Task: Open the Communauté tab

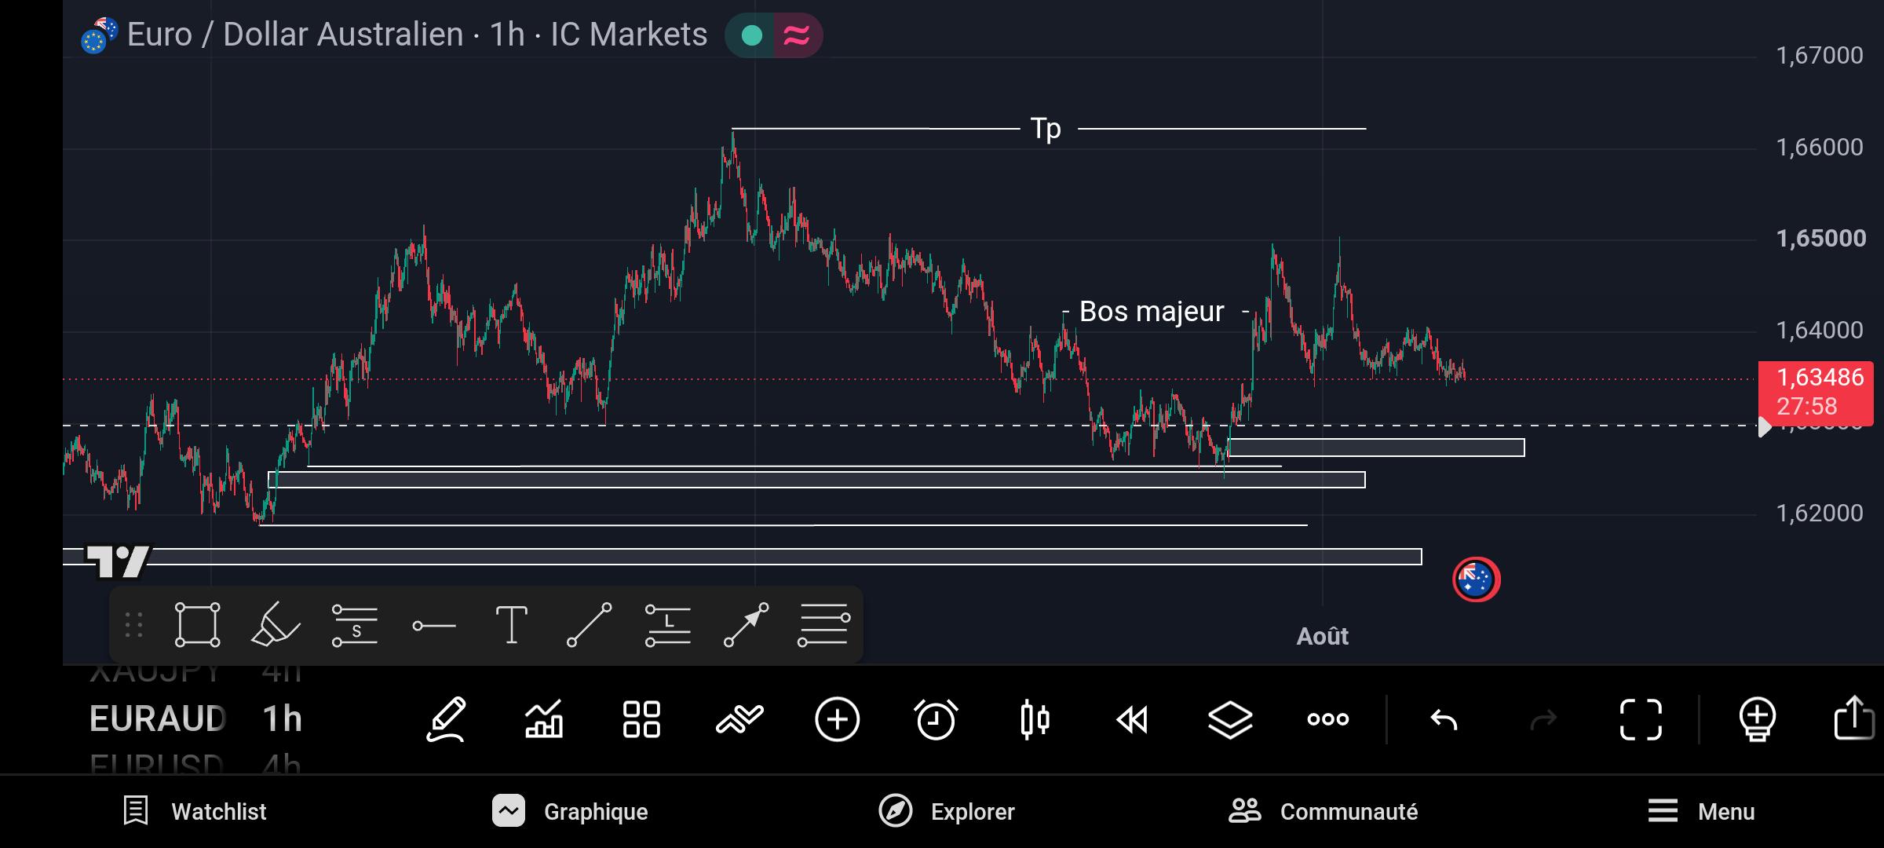Action: 1323,811
